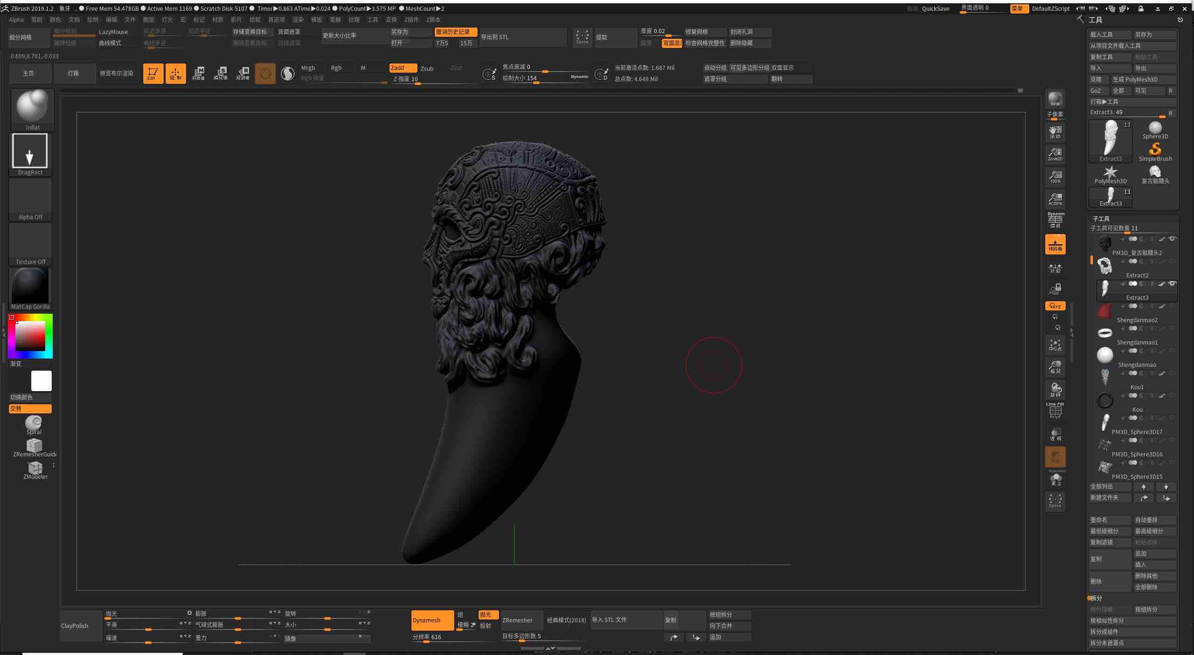
Task: Toggle visibility of the Extract3 subtool
Action: pyautogui.click(x=1172, y=283)
